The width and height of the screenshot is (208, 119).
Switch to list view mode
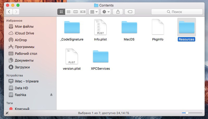coord(69,12)
